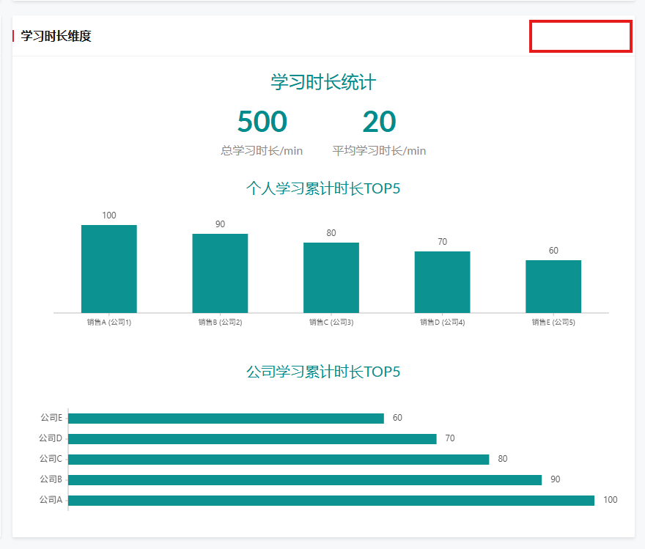Select the 公司D horizontal bar
This screenshot has width=645, height=549.
(251, 439)
